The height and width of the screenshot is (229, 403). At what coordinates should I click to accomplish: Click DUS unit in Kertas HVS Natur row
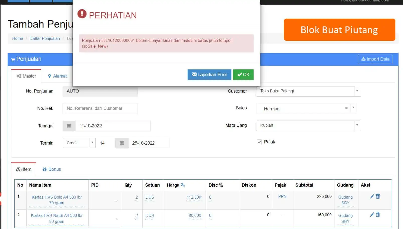pyautogui.click(x=150, y=216)
